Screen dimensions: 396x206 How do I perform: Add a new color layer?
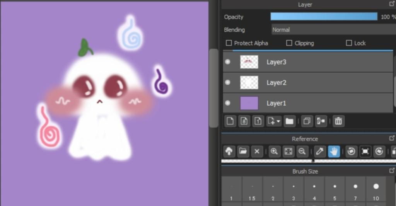click(x=230, y=121)
